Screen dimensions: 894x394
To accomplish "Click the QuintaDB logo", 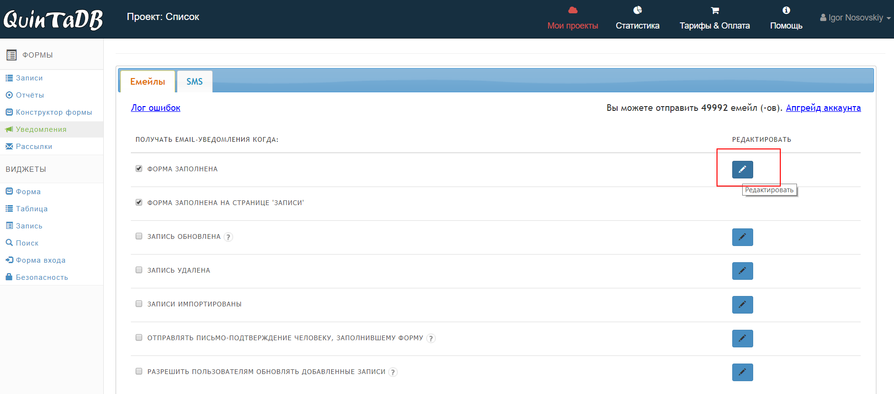I will (53, 20).
